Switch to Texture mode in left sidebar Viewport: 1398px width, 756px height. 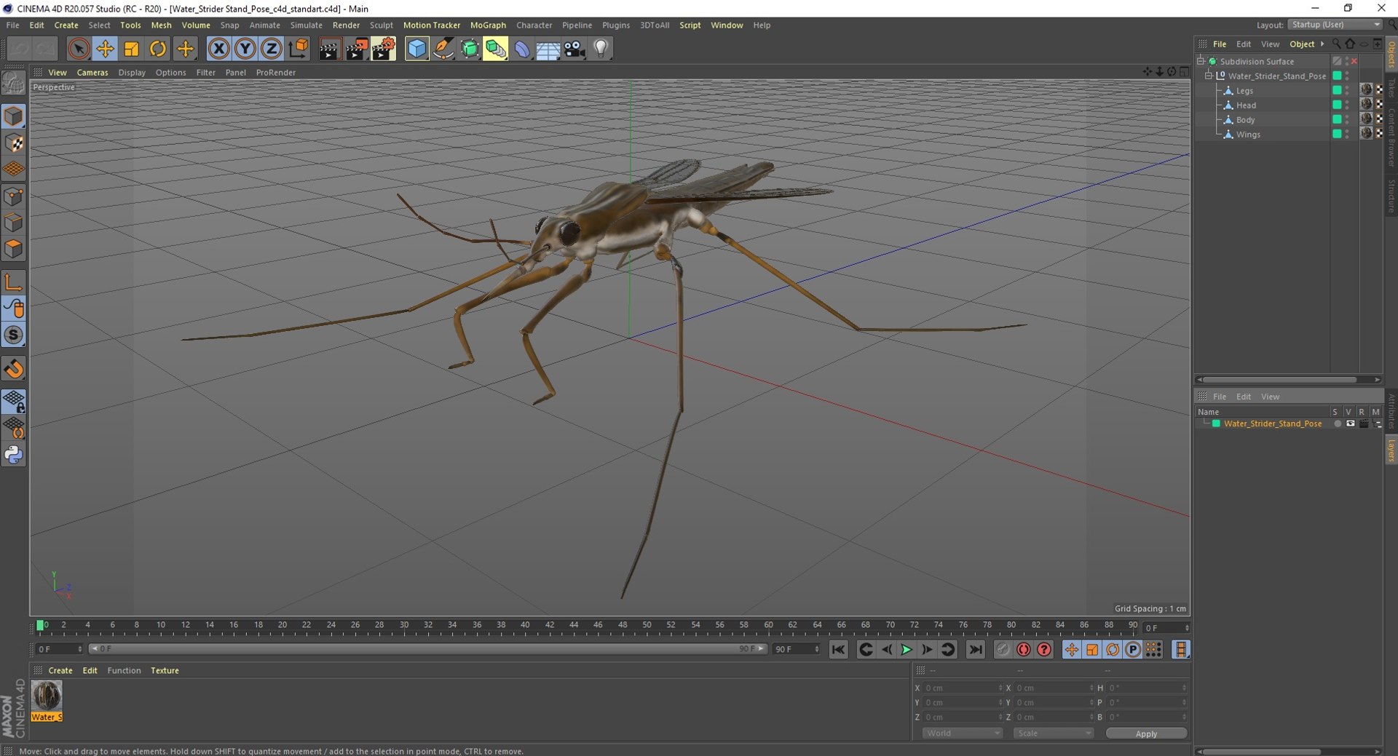14,143
